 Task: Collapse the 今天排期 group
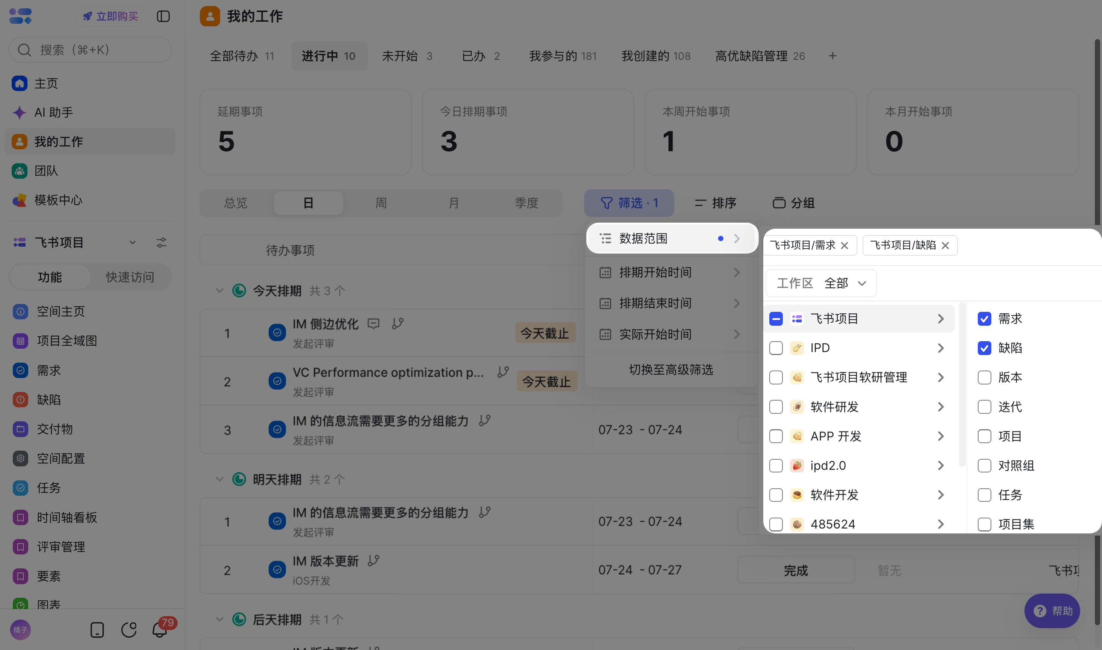click(219, 290)
